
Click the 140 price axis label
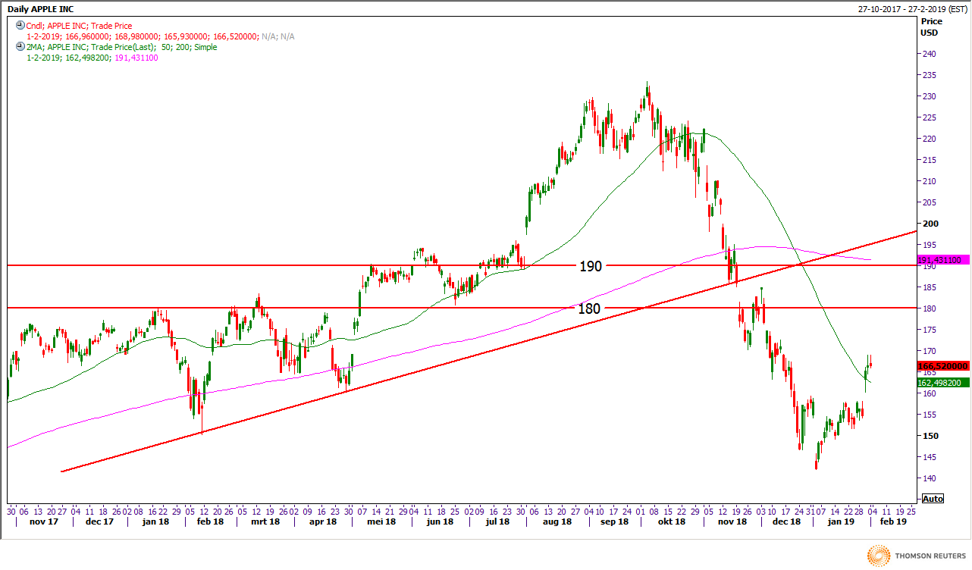pyautogui.click(x=930, y=478)
